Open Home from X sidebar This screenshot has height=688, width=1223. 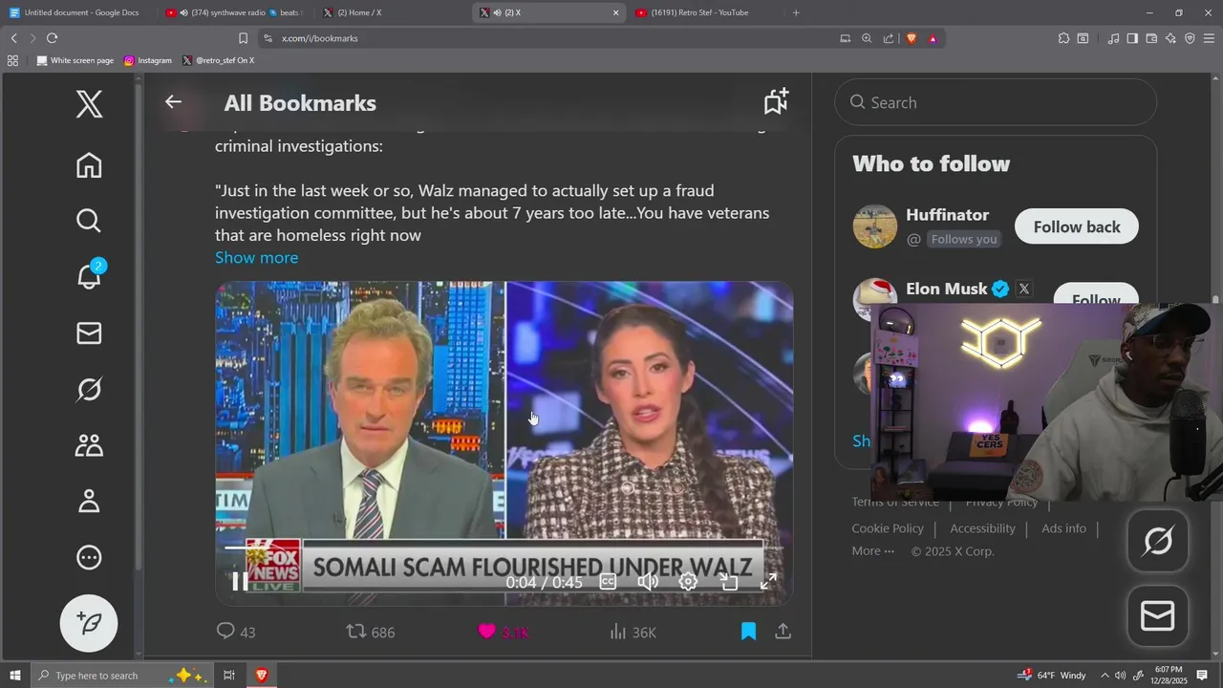point(89,165)
